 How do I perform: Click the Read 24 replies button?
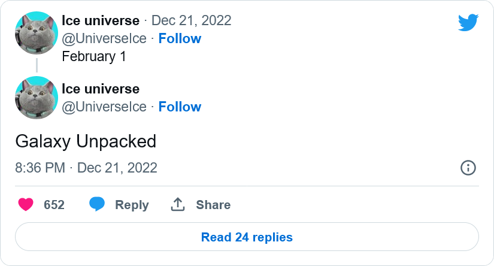(247, 237)
